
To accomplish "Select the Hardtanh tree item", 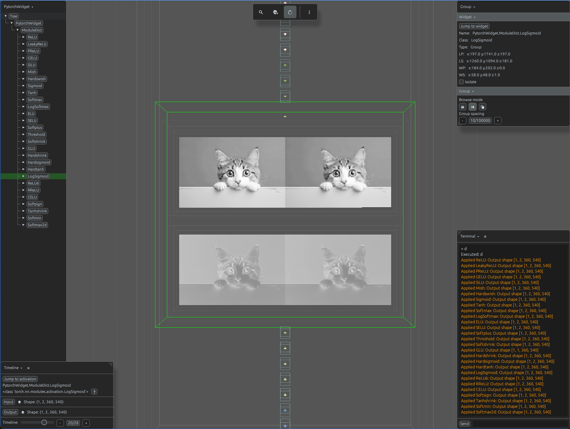I will (x=36, y=169).
